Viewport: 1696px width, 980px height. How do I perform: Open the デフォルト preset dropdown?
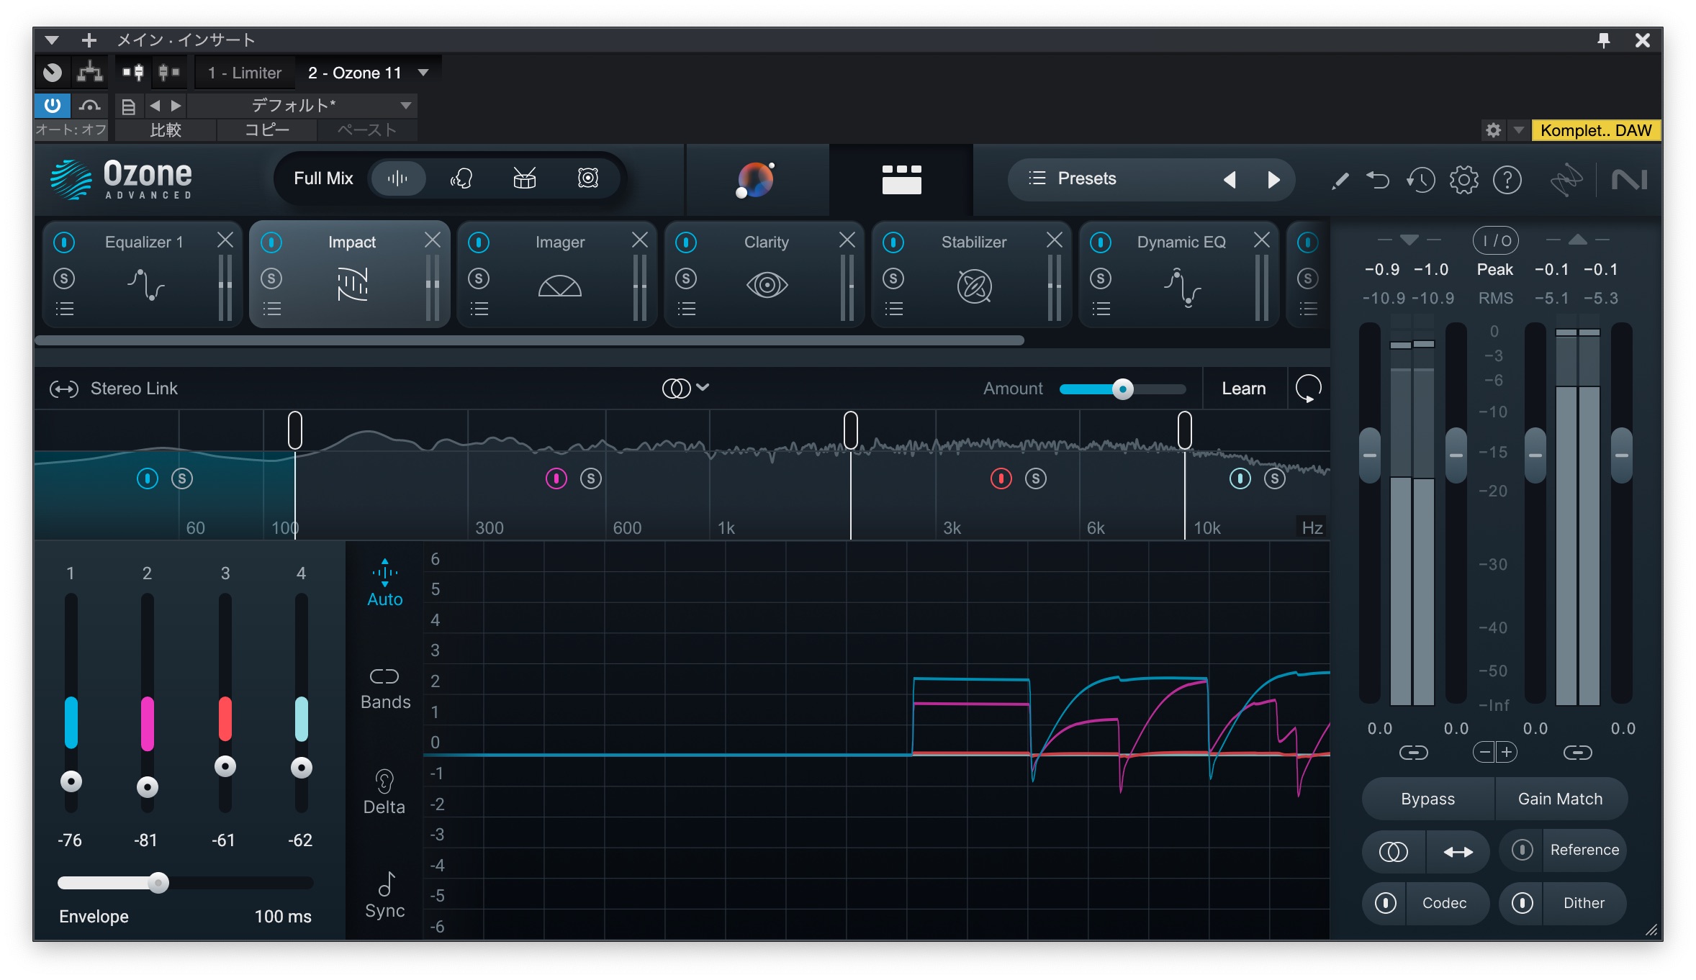(406, 106)
